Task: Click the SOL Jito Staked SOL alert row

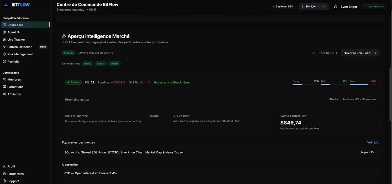Action: [x=220, y=152]
